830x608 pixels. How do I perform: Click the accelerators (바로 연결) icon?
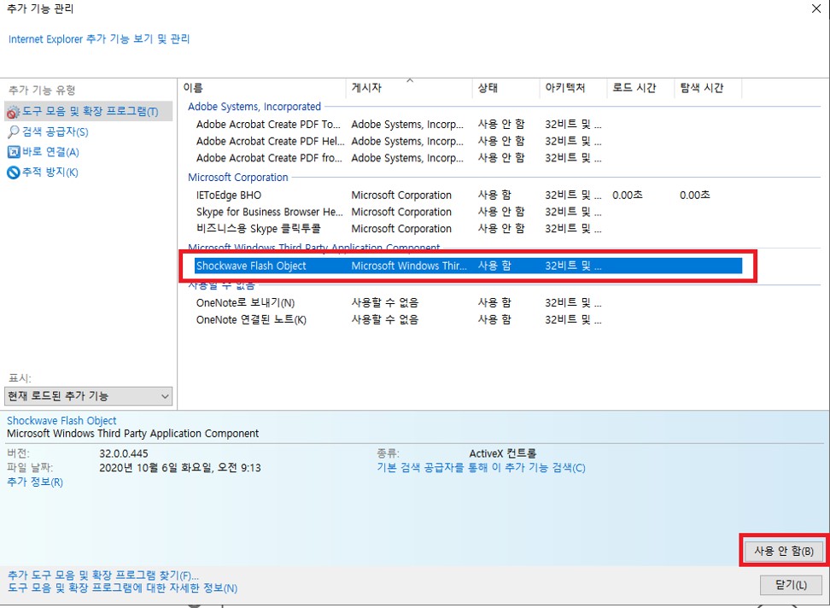(13, 152)
